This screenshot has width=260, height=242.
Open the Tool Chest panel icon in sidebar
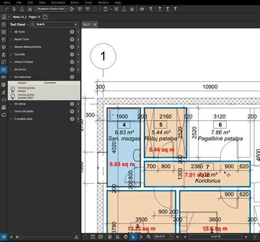(4, 70)
